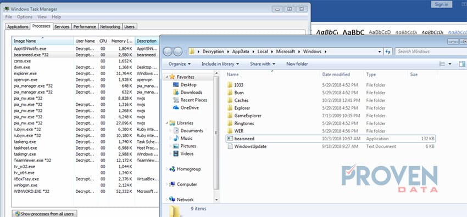The width and height of the screenshot is (467, 217).
Task: Toggle the preview pane icon
Action: [462, 64]
